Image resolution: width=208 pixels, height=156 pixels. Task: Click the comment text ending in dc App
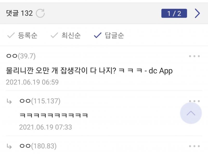[x=89, y=70]
